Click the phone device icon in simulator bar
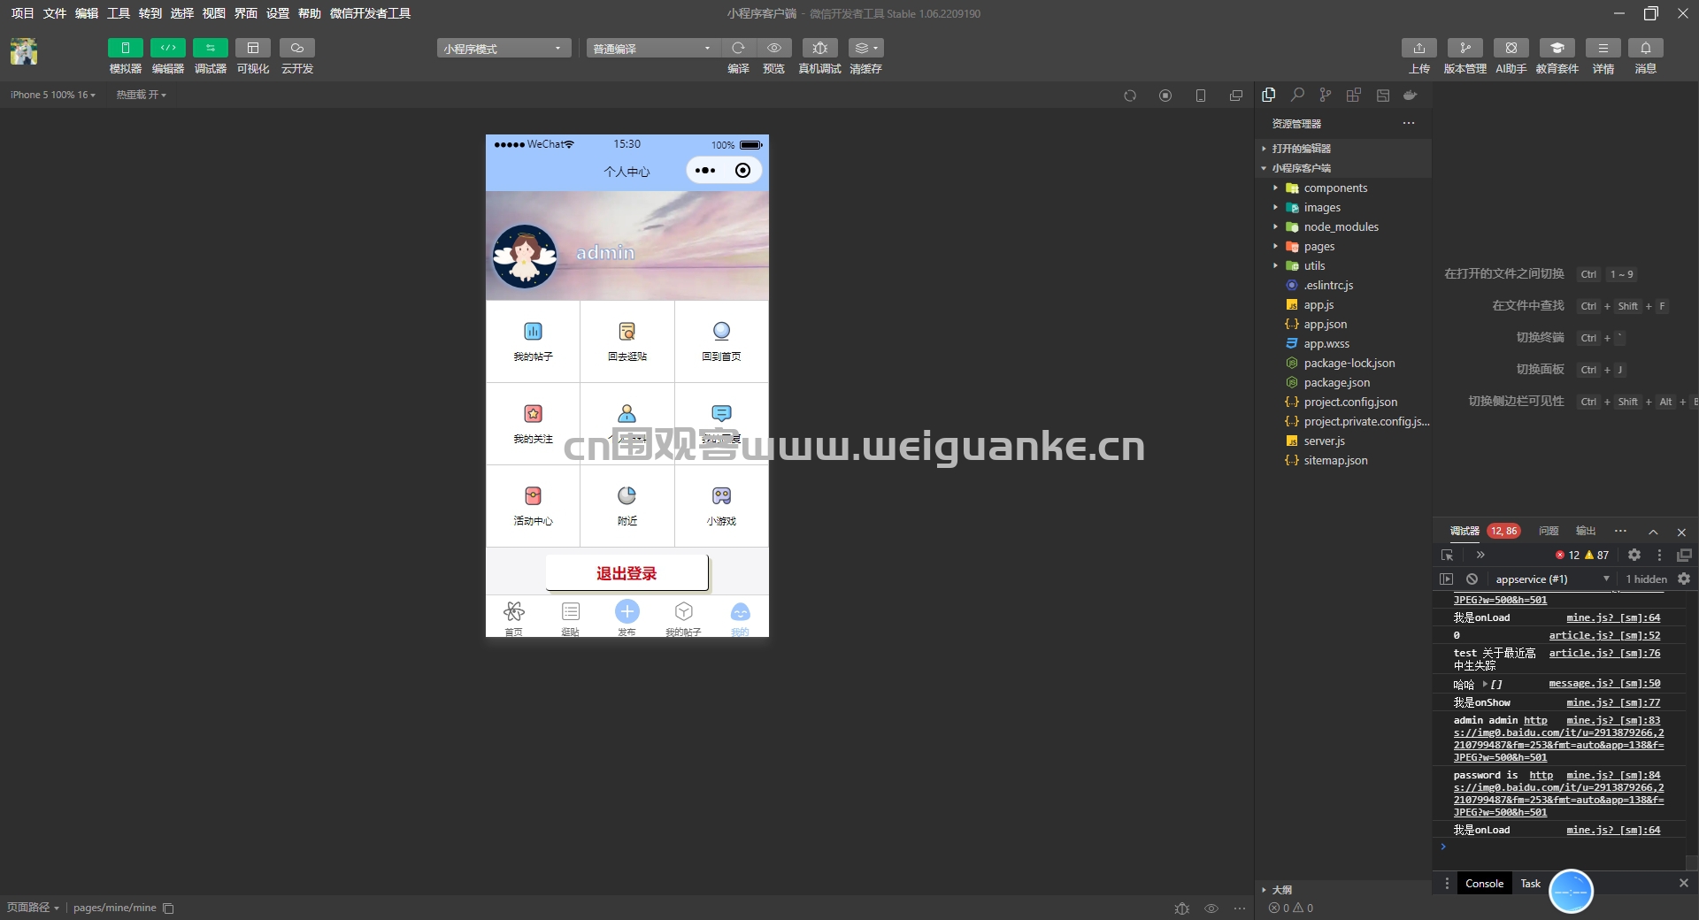Image resolution: width=1699 pixels, height=920 pixels. pyautogui.click(x=1201, y=96)
